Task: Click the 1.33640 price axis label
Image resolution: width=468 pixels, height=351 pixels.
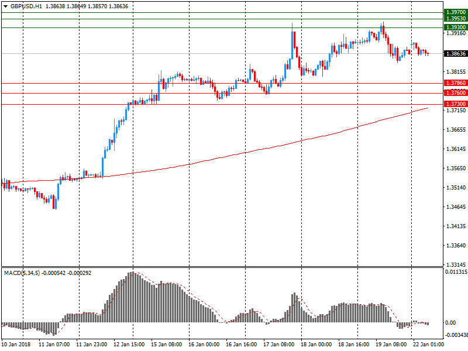Action: 456,246
